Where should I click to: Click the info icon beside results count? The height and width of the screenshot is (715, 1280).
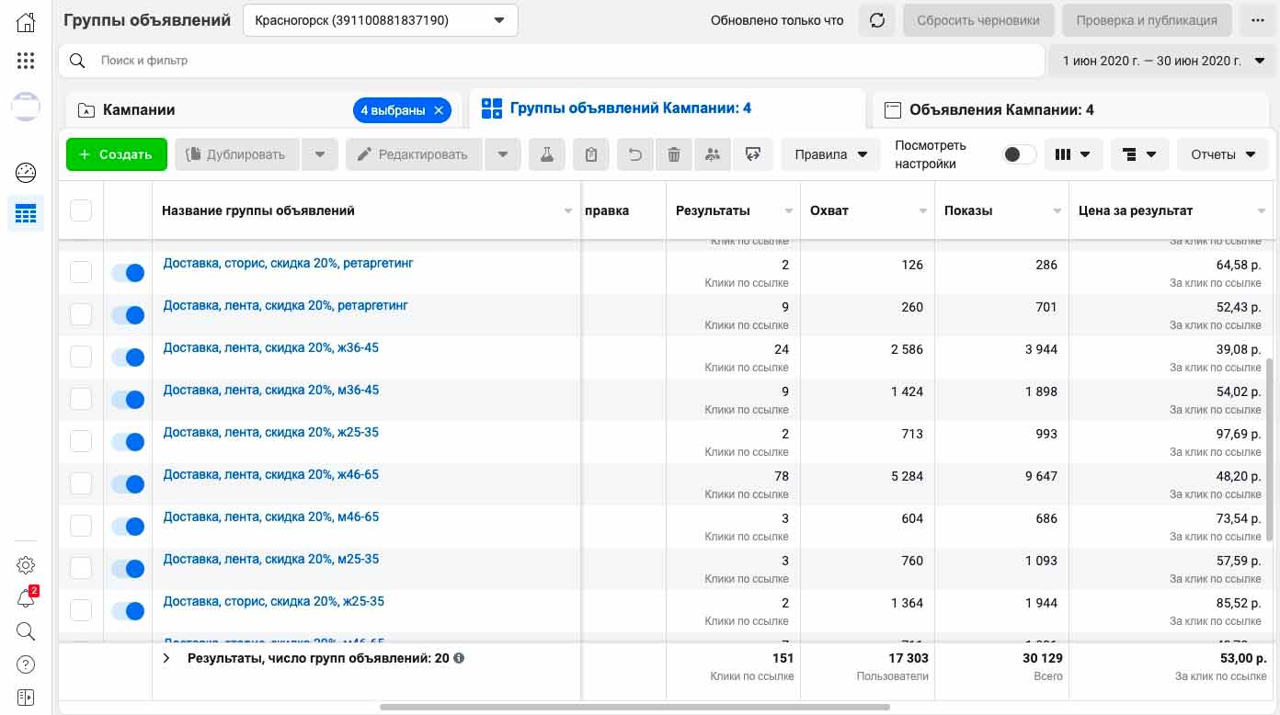(x=459, y=658)
